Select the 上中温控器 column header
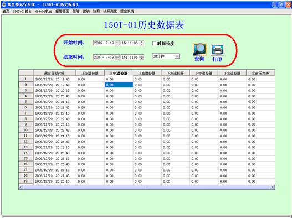This screenshot has height=218, width=292. pyautogui.click(x=119, y=73)
